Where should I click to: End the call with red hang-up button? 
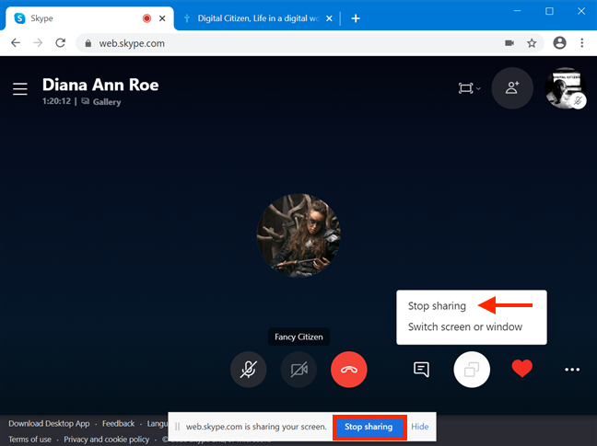(x=349, y=370)
